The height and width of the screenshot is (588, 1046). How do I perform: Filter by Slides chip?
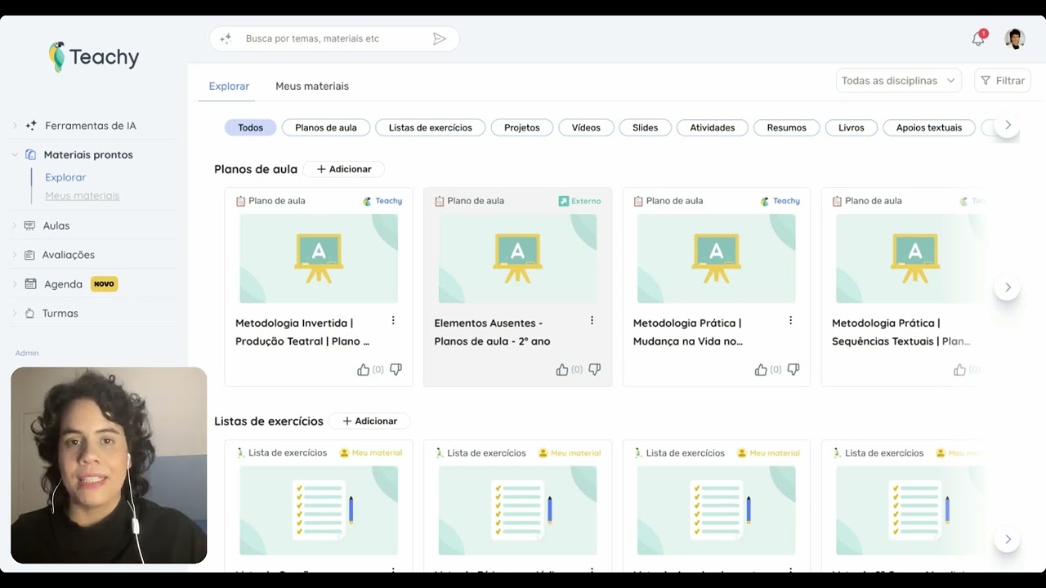(x=646, y=127)
